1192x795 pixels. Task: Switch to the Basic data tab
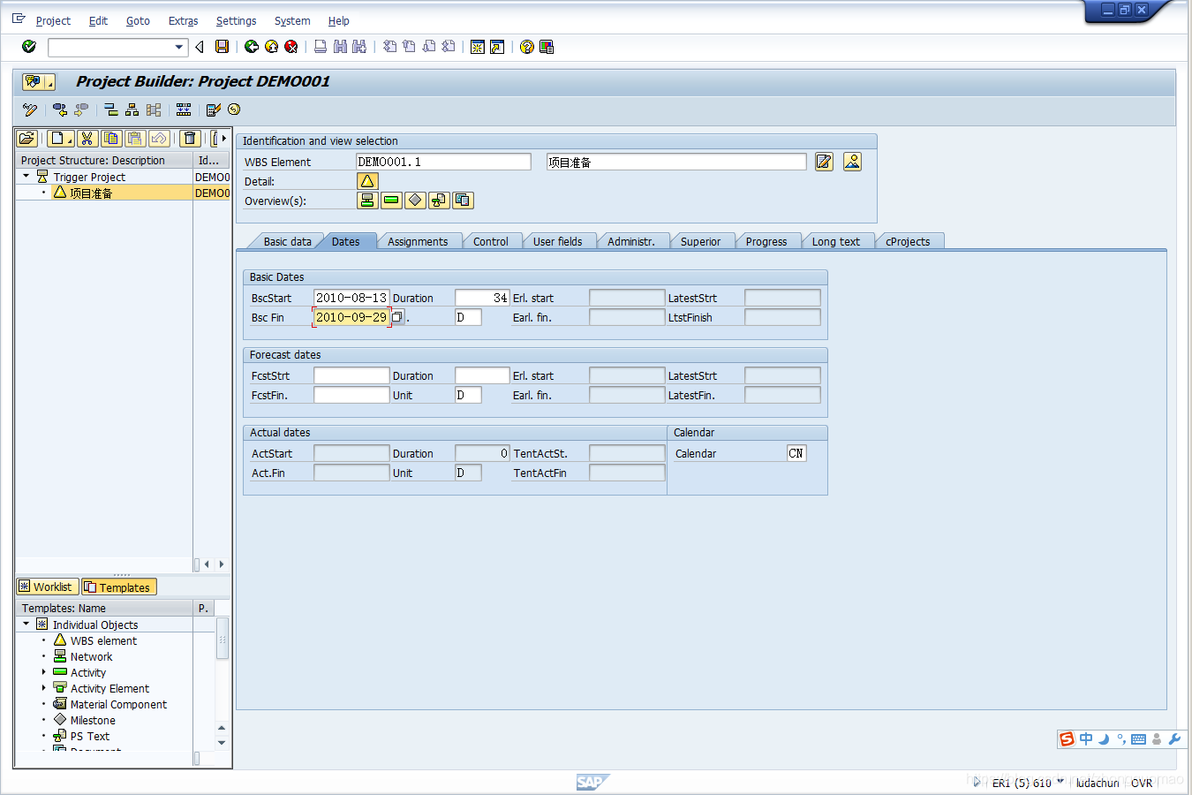tap(287, 241)
